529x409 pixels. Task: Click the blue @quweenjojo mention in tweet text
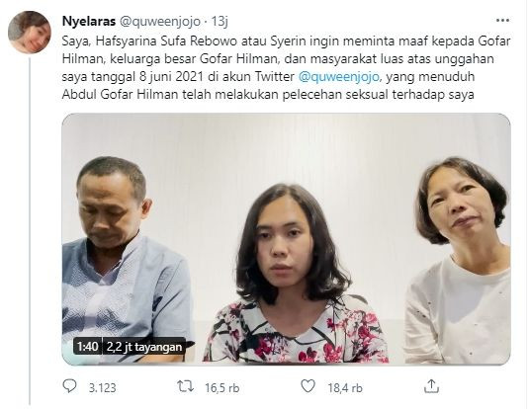(339, 77)
